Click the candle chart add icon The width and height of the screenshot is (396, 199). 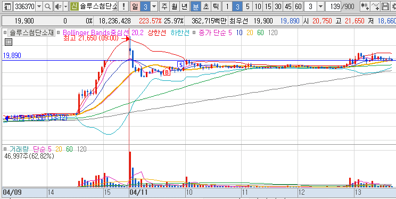[365, 6]
